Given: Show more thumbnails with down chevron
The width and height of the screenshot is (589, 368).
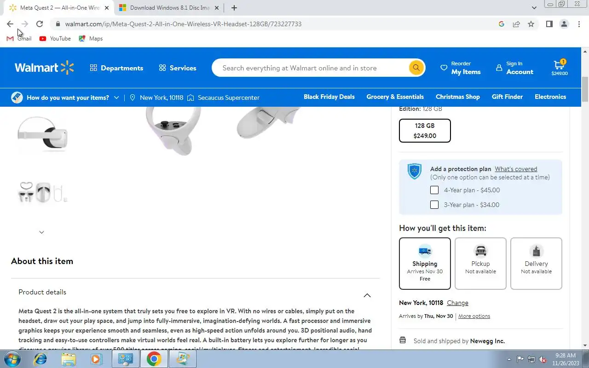Looking at the screenshot, I should pyautogui.click(x=41, y=232).
